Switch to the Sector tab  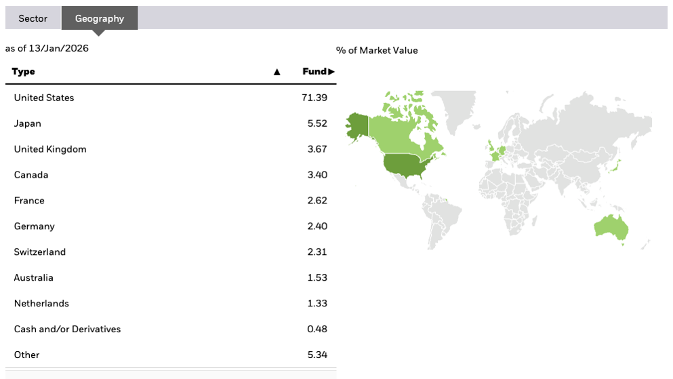click(x=33, y=18)
